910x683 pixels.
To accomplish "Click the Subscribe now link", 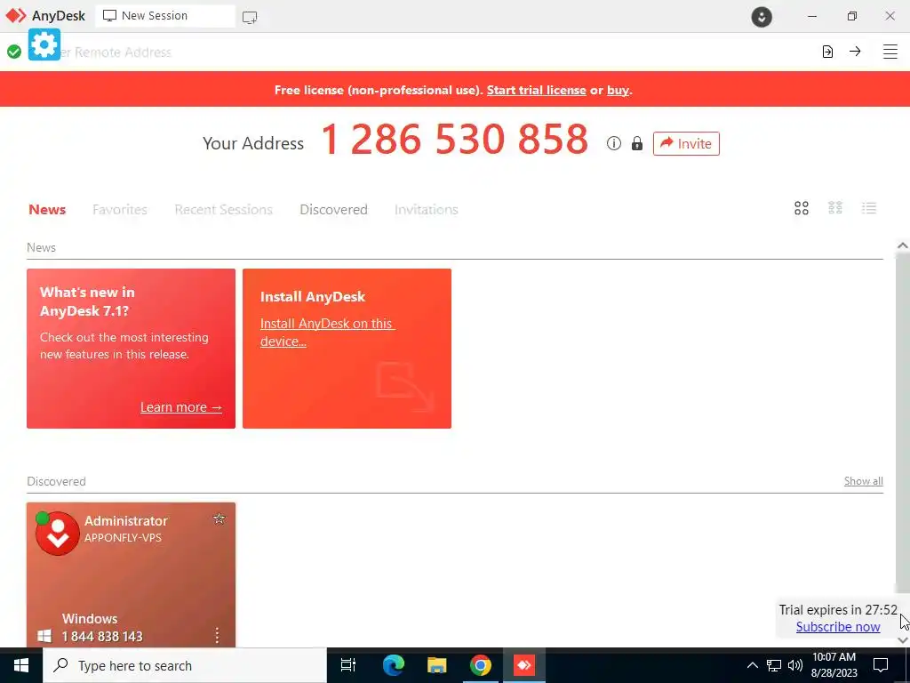I will pyautogui.click(x=837, y=627).
